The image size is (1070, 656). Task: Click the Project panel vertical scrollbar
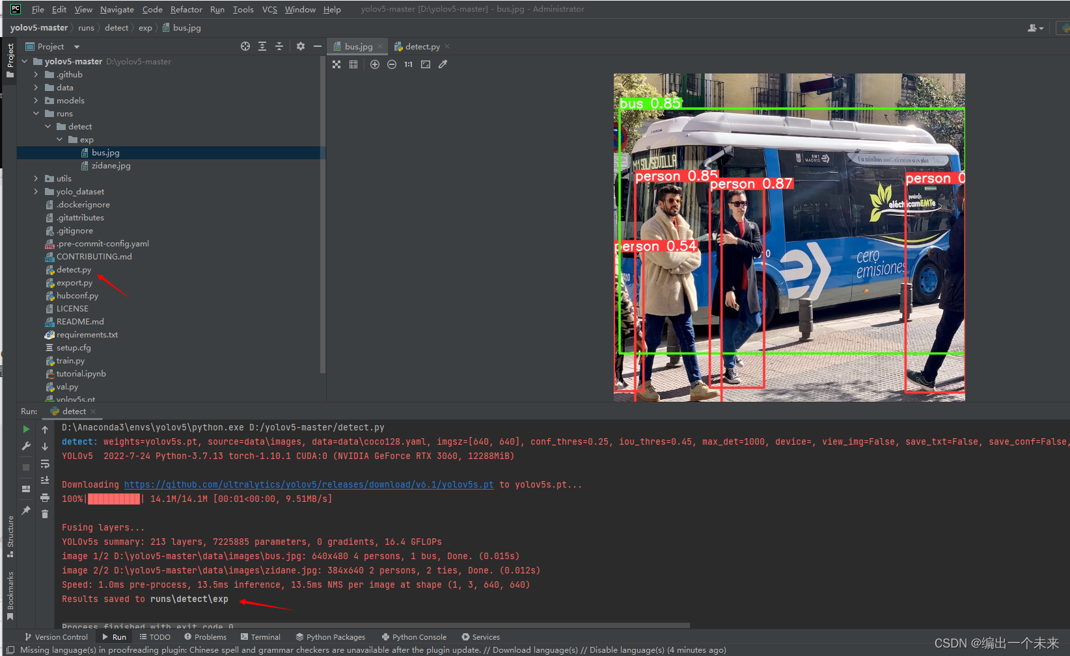(x=323, y=215)
